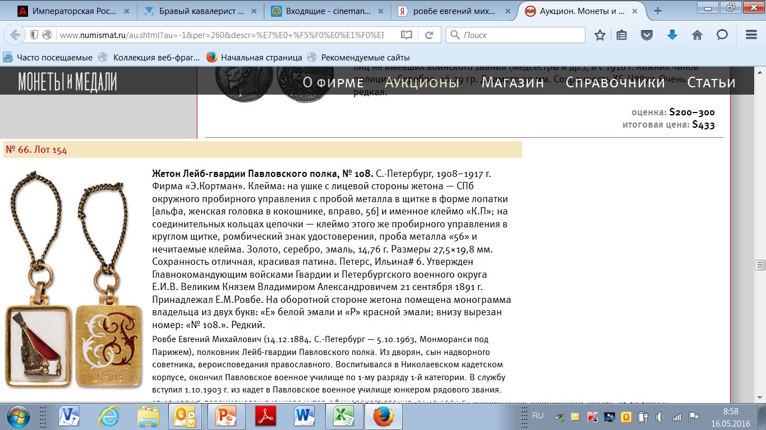Switch to the Входящие mail tab
The height and width of the screenshot is (430, 766).
[327, 11]
